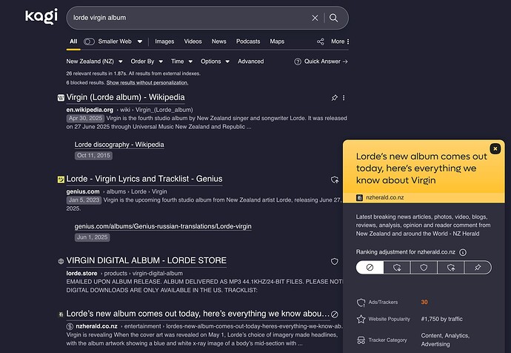Screen dimensions: 511x353
Task: Click the Ads/Trackers value 30
Action: tap(424, 303)
